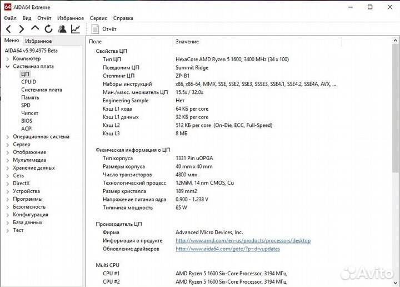Expand the Безопасность node
The image size is (400, 287).
tap(8, 207)
